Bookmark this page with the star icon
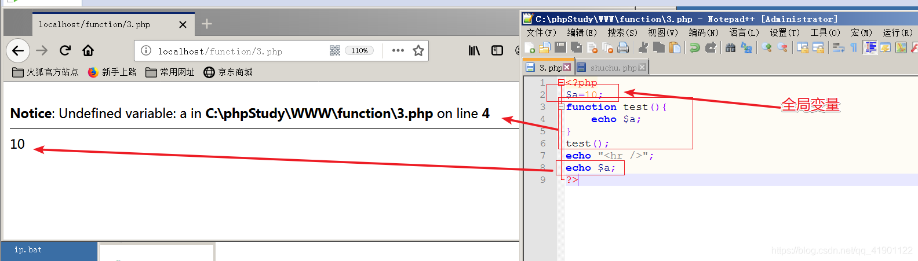918x261 pixels. (418, 51)
